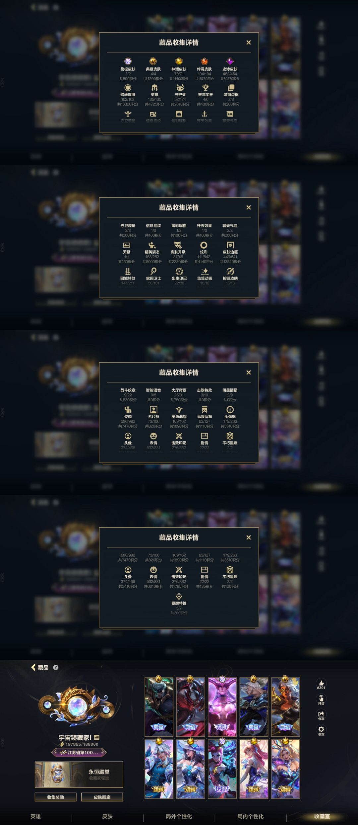Open the 皮肤 tab in bottom navigation
Screen dimensions: 358x825
[107, 816]
